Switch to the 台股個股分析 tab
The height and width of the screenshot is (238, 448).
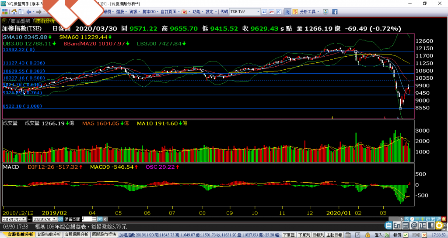(77, 235)
